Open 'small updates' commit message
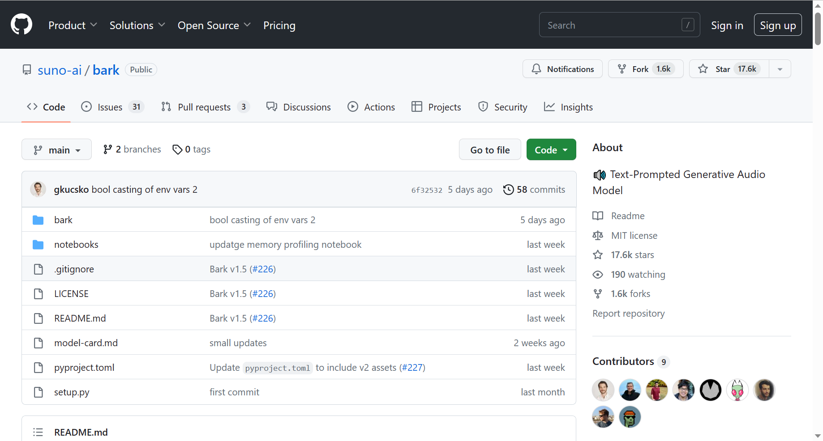 238,343
